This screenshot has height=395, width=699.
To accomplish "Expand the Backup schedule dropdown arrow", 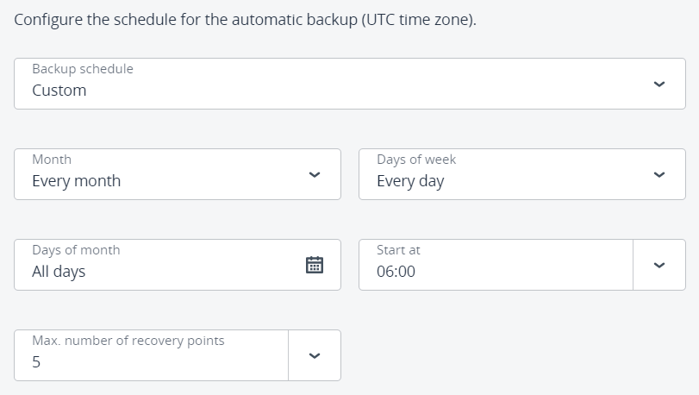I will [x=659, y=84].
